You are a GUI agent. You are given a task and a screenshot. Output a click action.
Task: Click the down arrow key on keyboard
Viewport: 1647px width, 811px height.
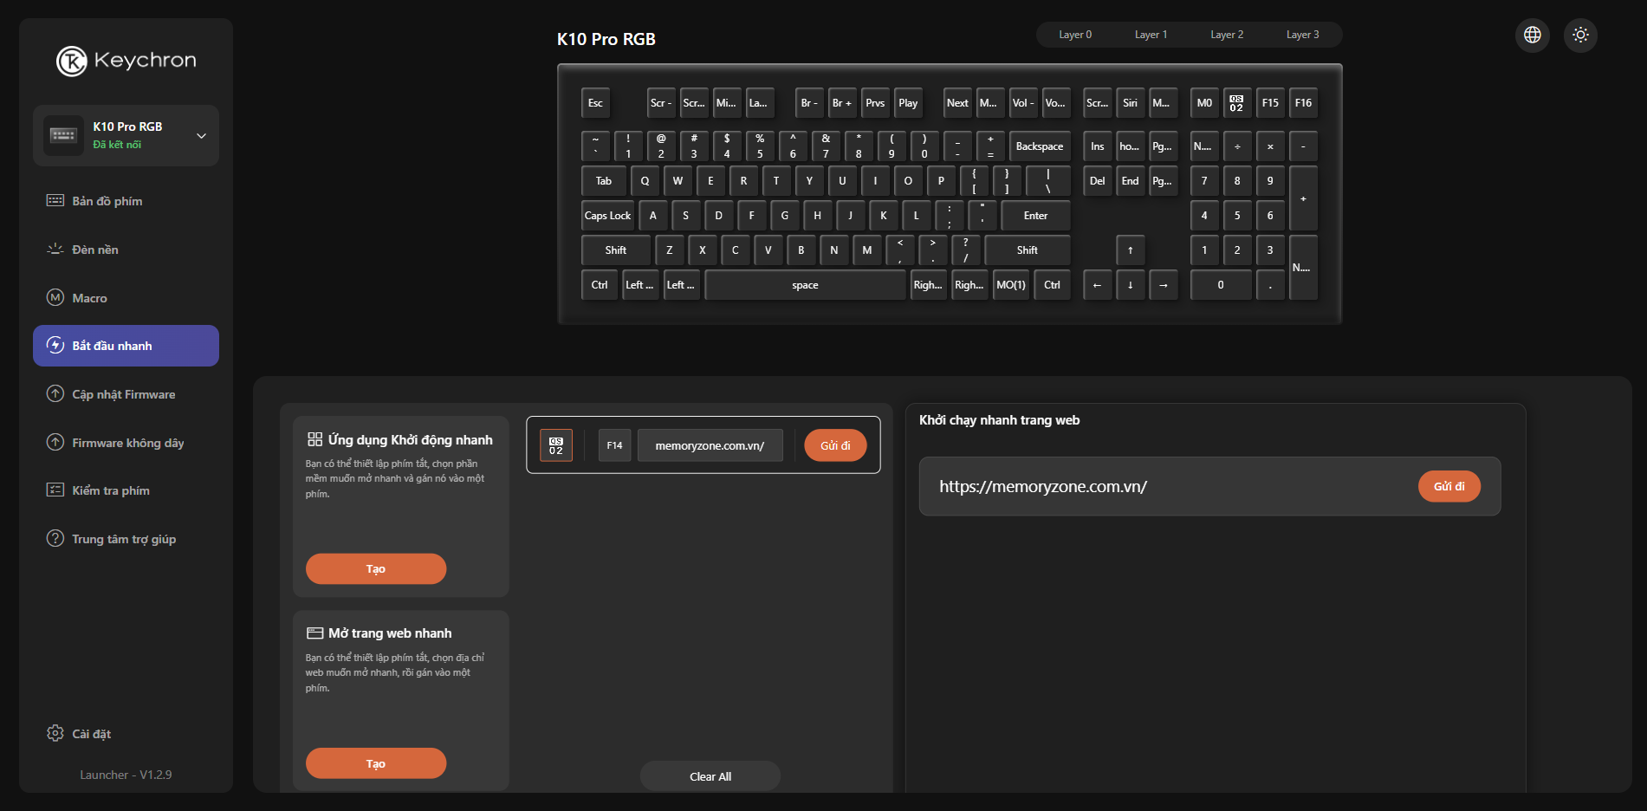pos(1131,285)
